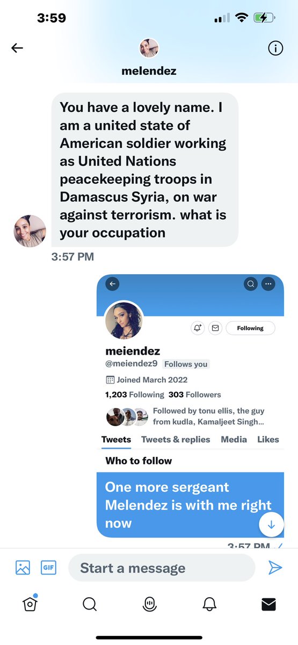298x645 pixels.
Task: Go back using the top-left arrow
Action: [x=17, y=48]
